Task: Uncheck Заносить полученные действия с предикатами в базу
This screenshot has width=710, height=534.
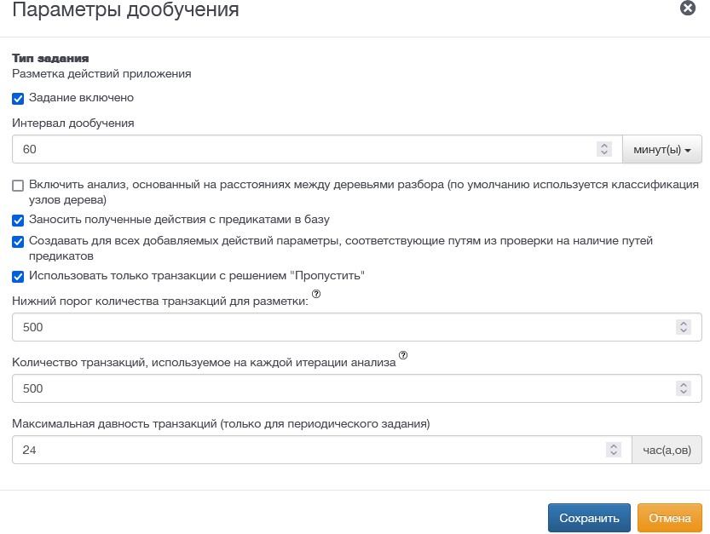Action: pos(18,221)
